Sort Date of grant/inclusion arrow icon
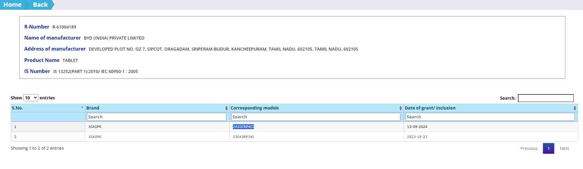The width and height of the screenshot is (583, 169). point(575,108)
